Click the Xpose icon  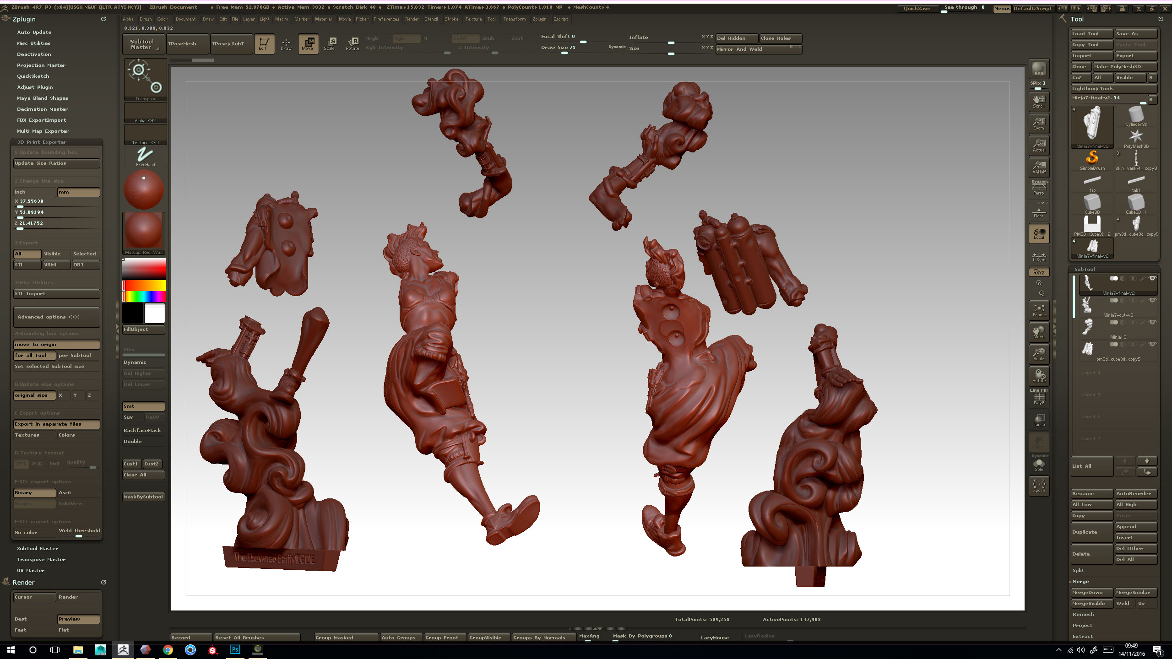(x=1039, y=486)
